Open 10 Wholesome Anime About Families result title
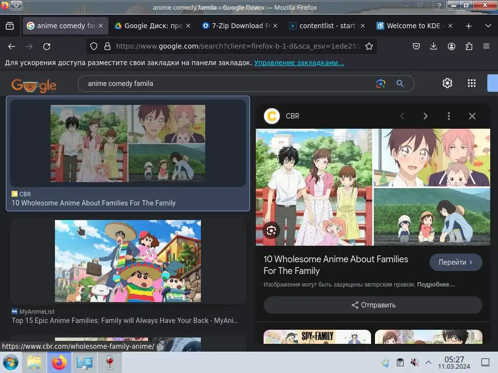 [x=94, y=203]
